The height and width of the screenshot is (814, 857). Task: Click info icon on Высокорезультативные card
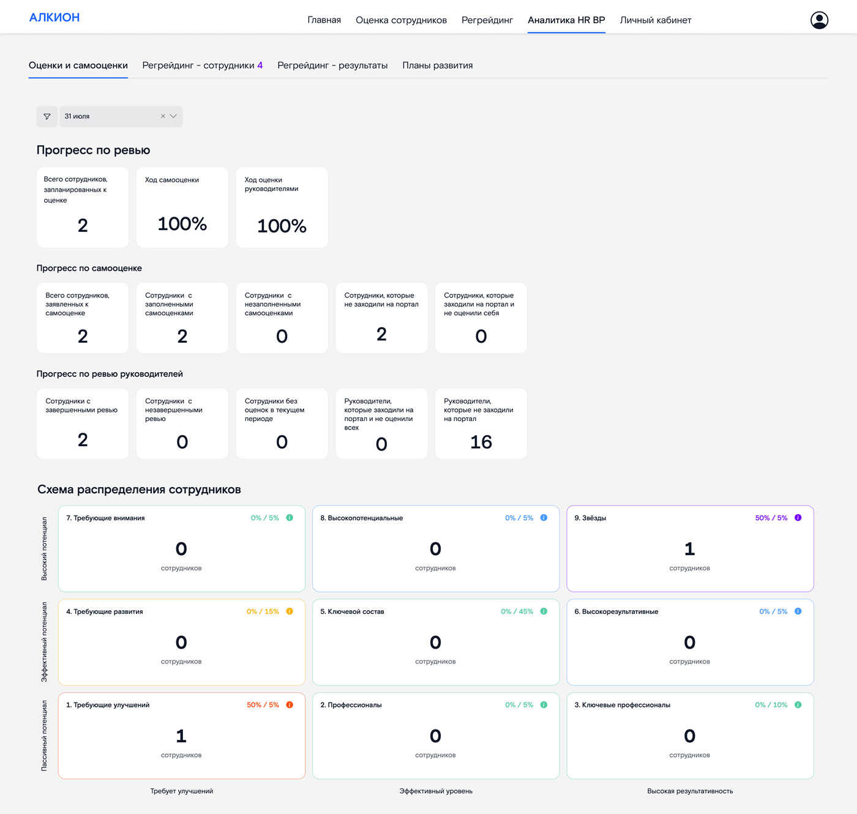(798, 611)
